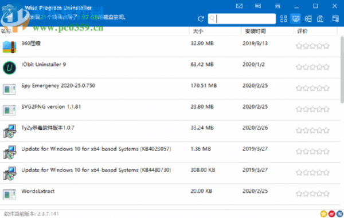Screen dimensions: 344x218
Task: Click the red Weibo icon in status bar
Action: [x=332, y=213]
